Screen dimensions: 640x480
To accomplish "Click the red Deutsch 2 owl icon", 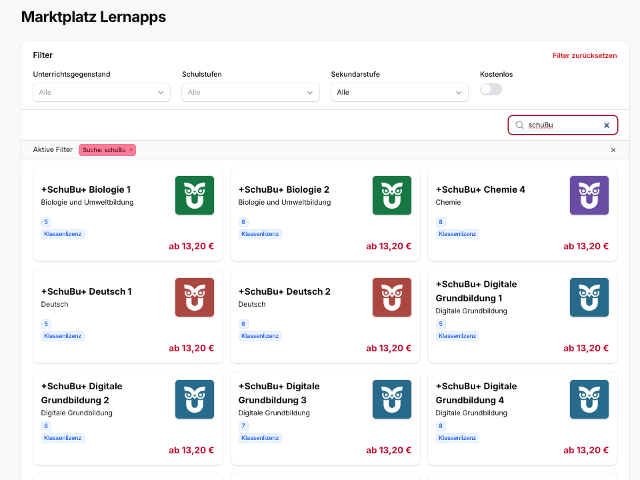I will [x=392, y=297].
